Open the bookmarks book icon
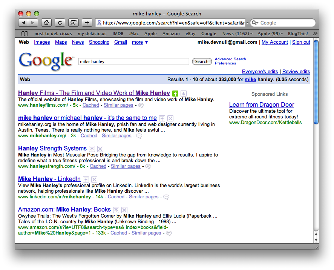Image resolution: width=334 pixels, height=270 pixels. (x=25, y=34)
